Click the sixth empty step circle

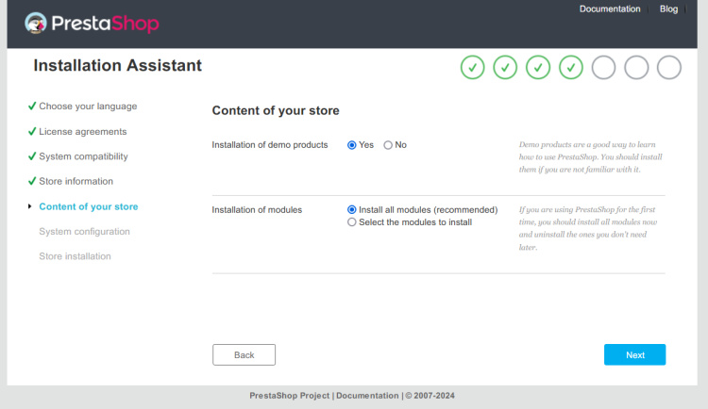(636, 68)
